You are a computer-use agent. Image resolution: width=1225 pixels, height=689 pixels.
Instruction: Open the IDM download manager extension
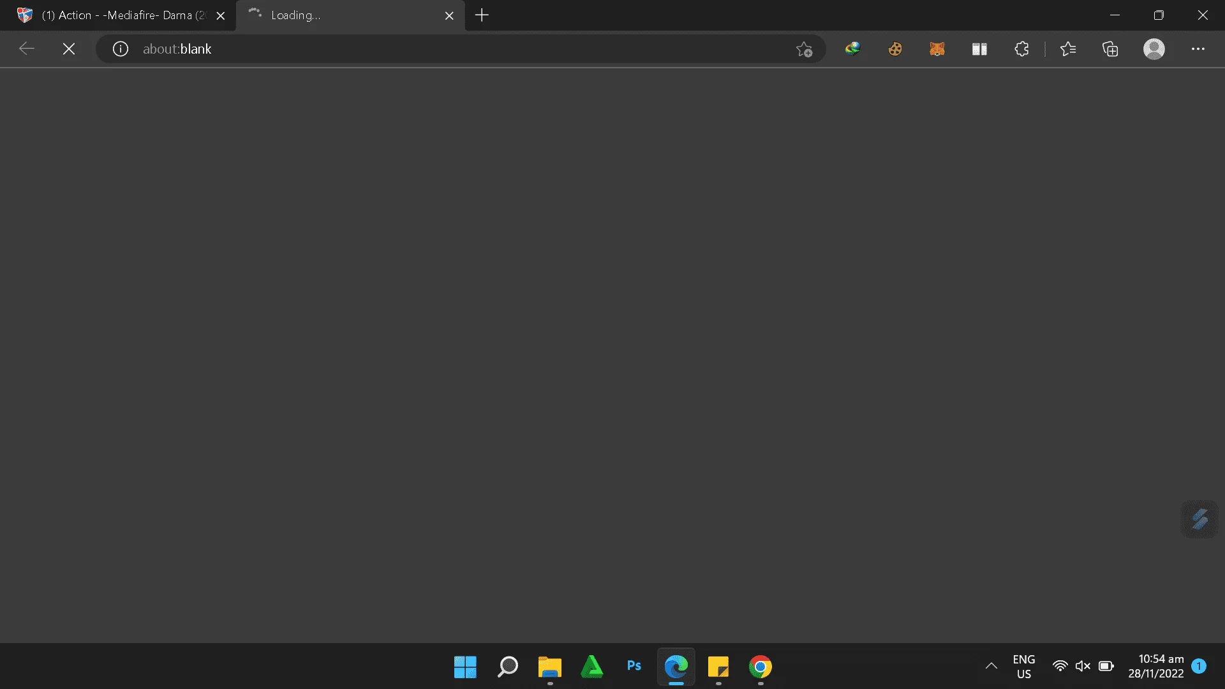pos(853,49)
